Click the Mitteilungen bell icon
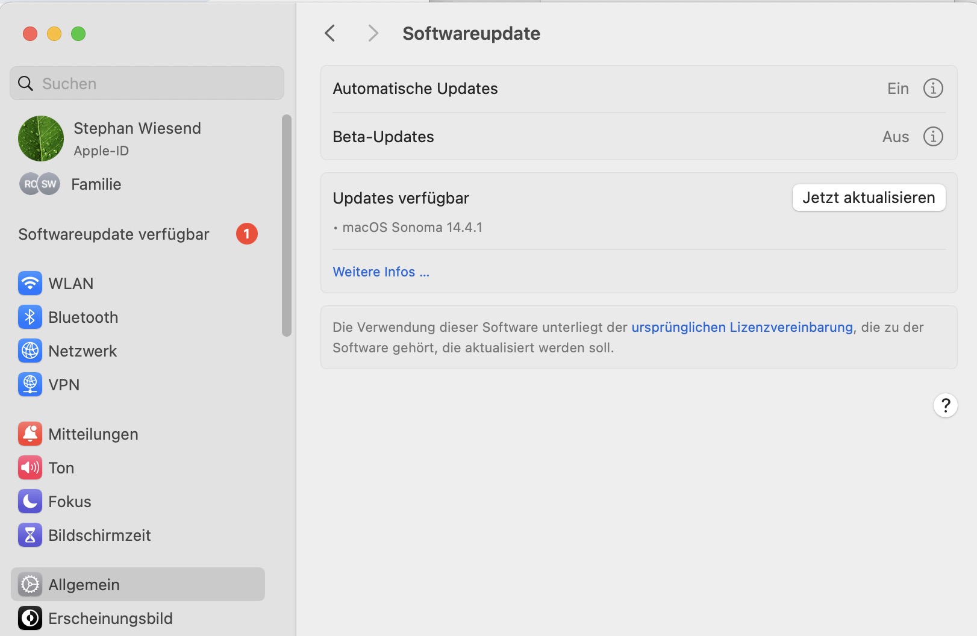 [30, 434]
